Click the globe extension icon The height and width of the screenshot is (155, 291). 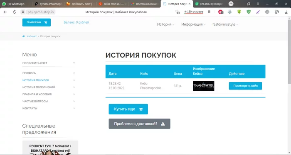[267, 12]
